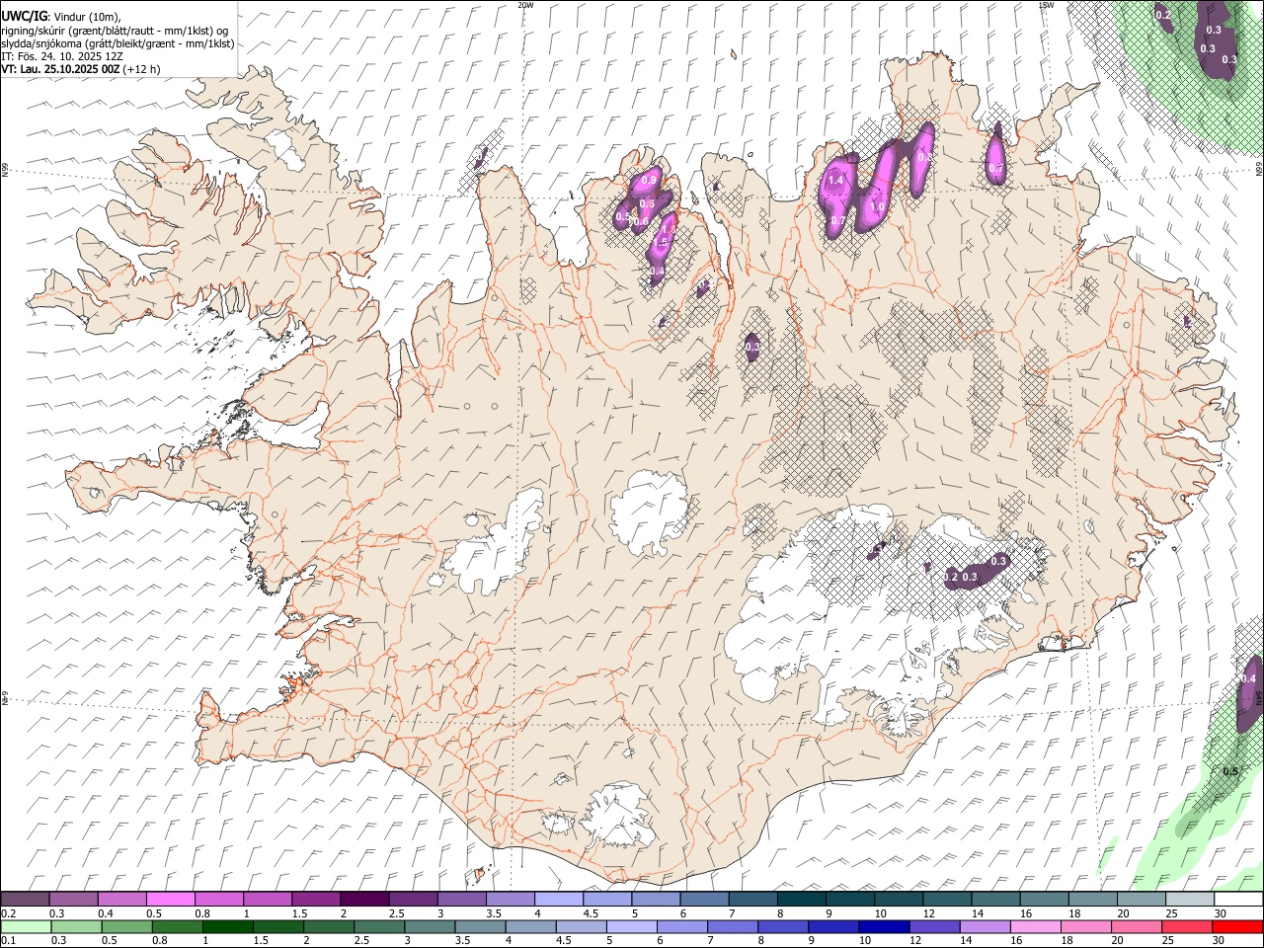
Task: Click the 0.5 value over the southeast green rain area
Action: pyautogui.click(x=1230, y=771)
